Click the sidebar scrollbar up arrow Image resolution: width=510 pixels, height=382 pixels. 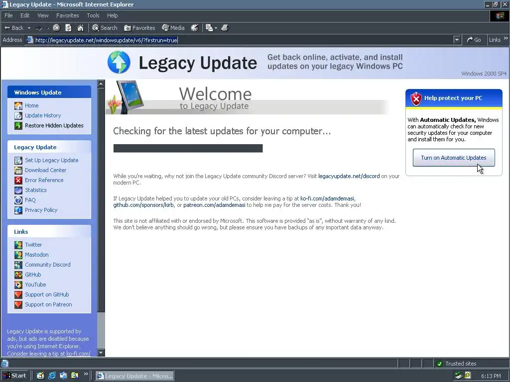tap(101, 84)
